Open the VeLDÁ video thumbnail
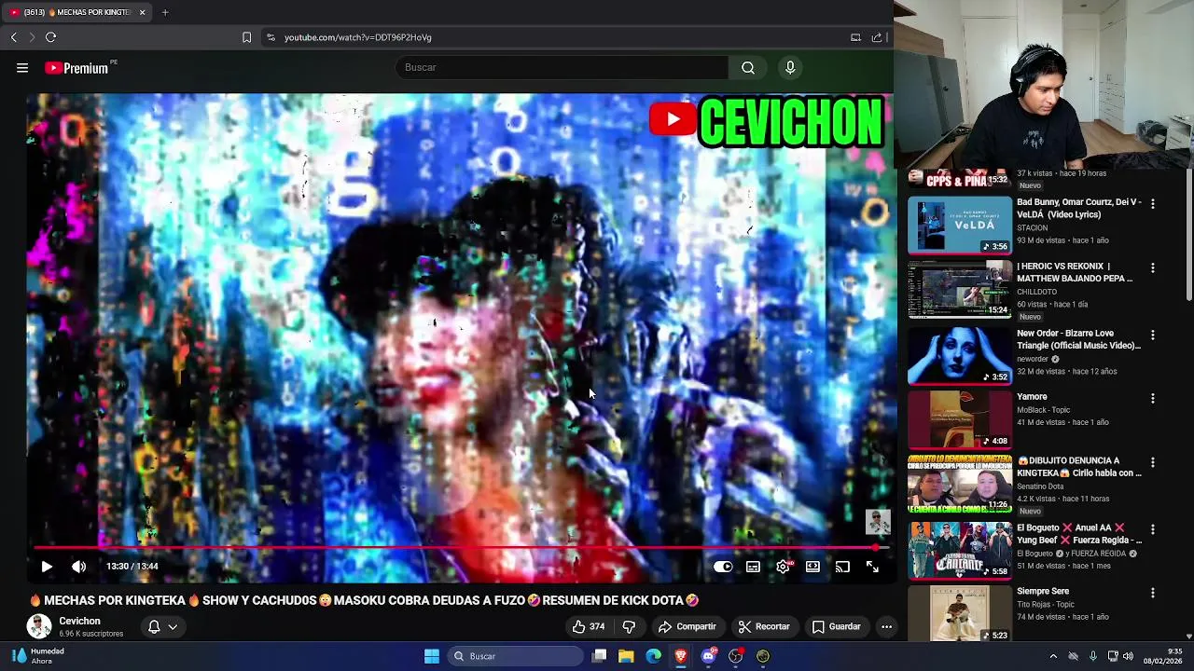This screenshot has width=1194, height=671. 959,226
